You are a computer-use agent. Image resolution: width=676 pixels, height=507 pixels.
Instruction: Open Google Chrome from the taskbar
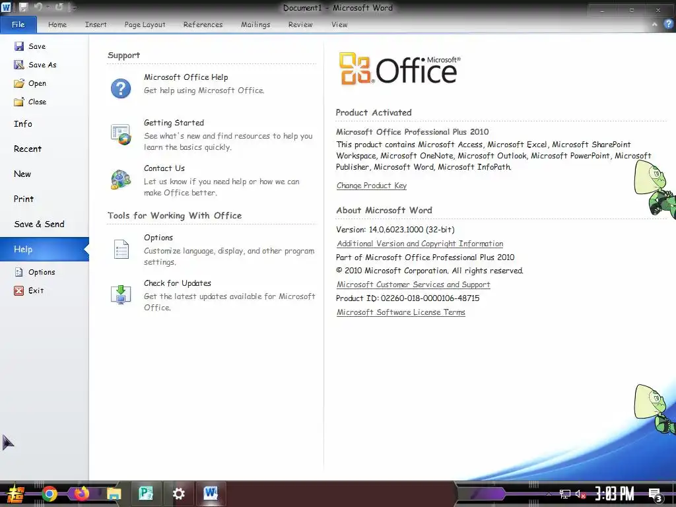[49, 494]
